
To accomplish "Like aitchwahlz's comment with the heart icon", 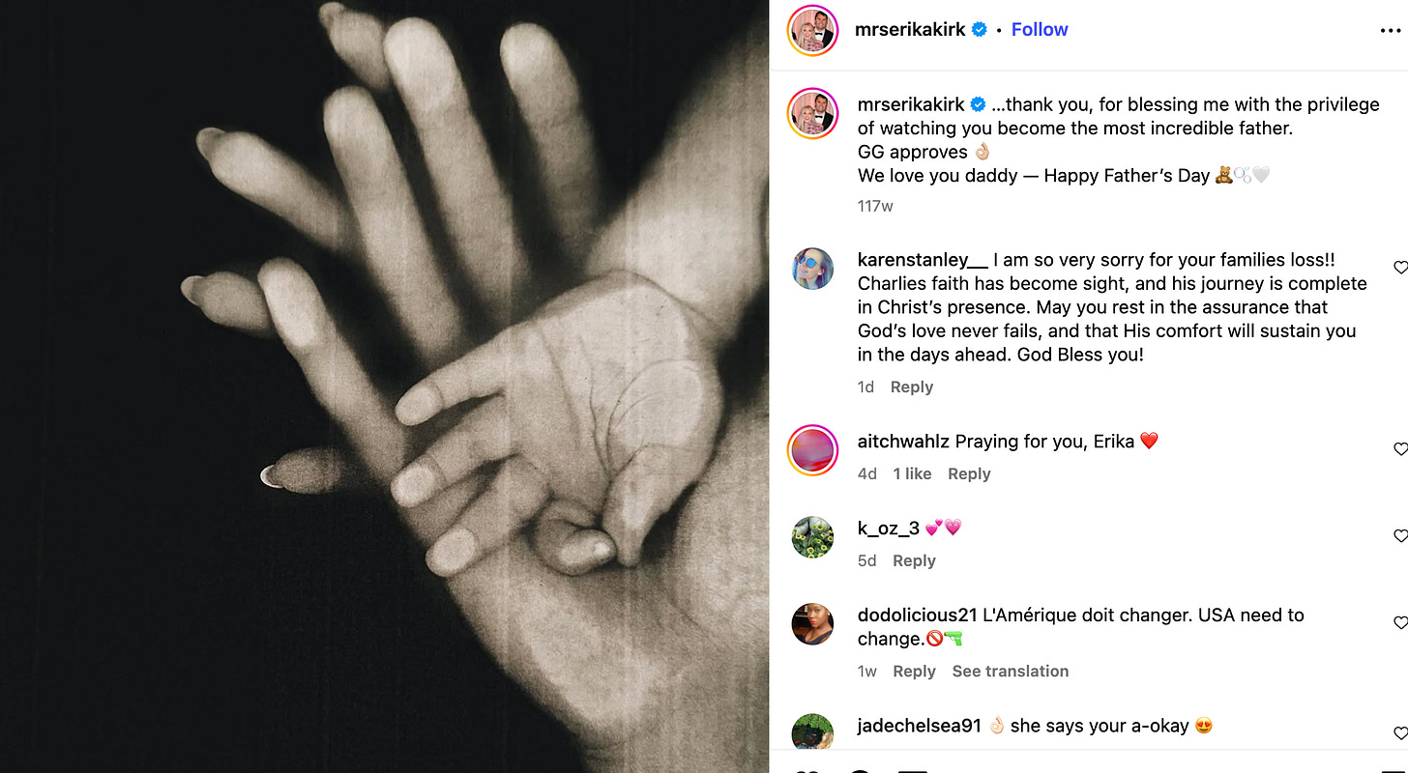I will [1400, 448].
